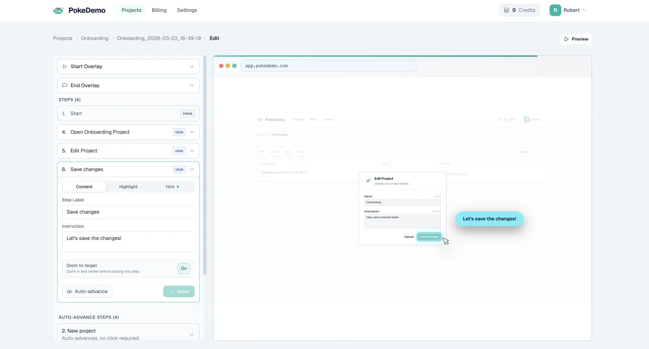This screenshot has width=649, height=349.
Task: Open the Onboarding_2026-03-23_16-39-19 breadcrumb link
Action: [159, 38]
